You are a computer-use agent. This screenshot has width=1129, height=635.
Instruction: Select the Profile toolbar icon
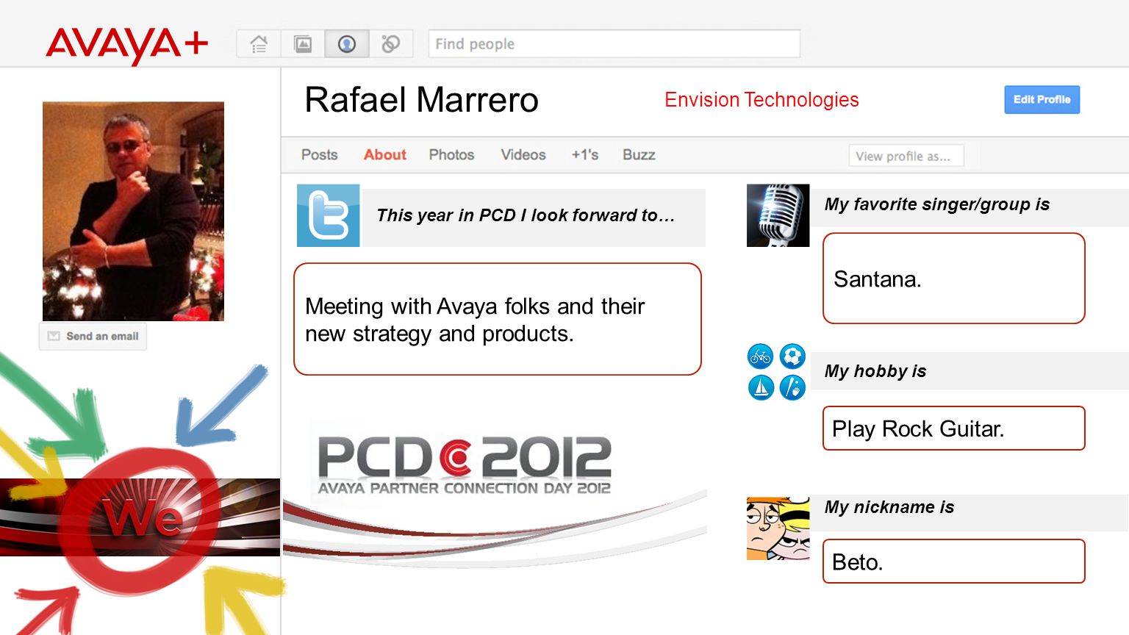pyautogui.click(x=347, y=44)
